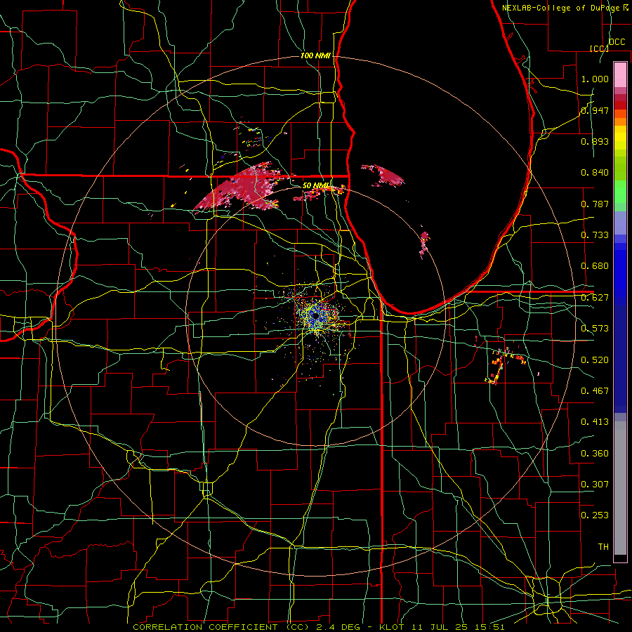The width and height of the screenshot is (632, 632).
Task: Select the 0.573 scale value
Action: [595, 329]
